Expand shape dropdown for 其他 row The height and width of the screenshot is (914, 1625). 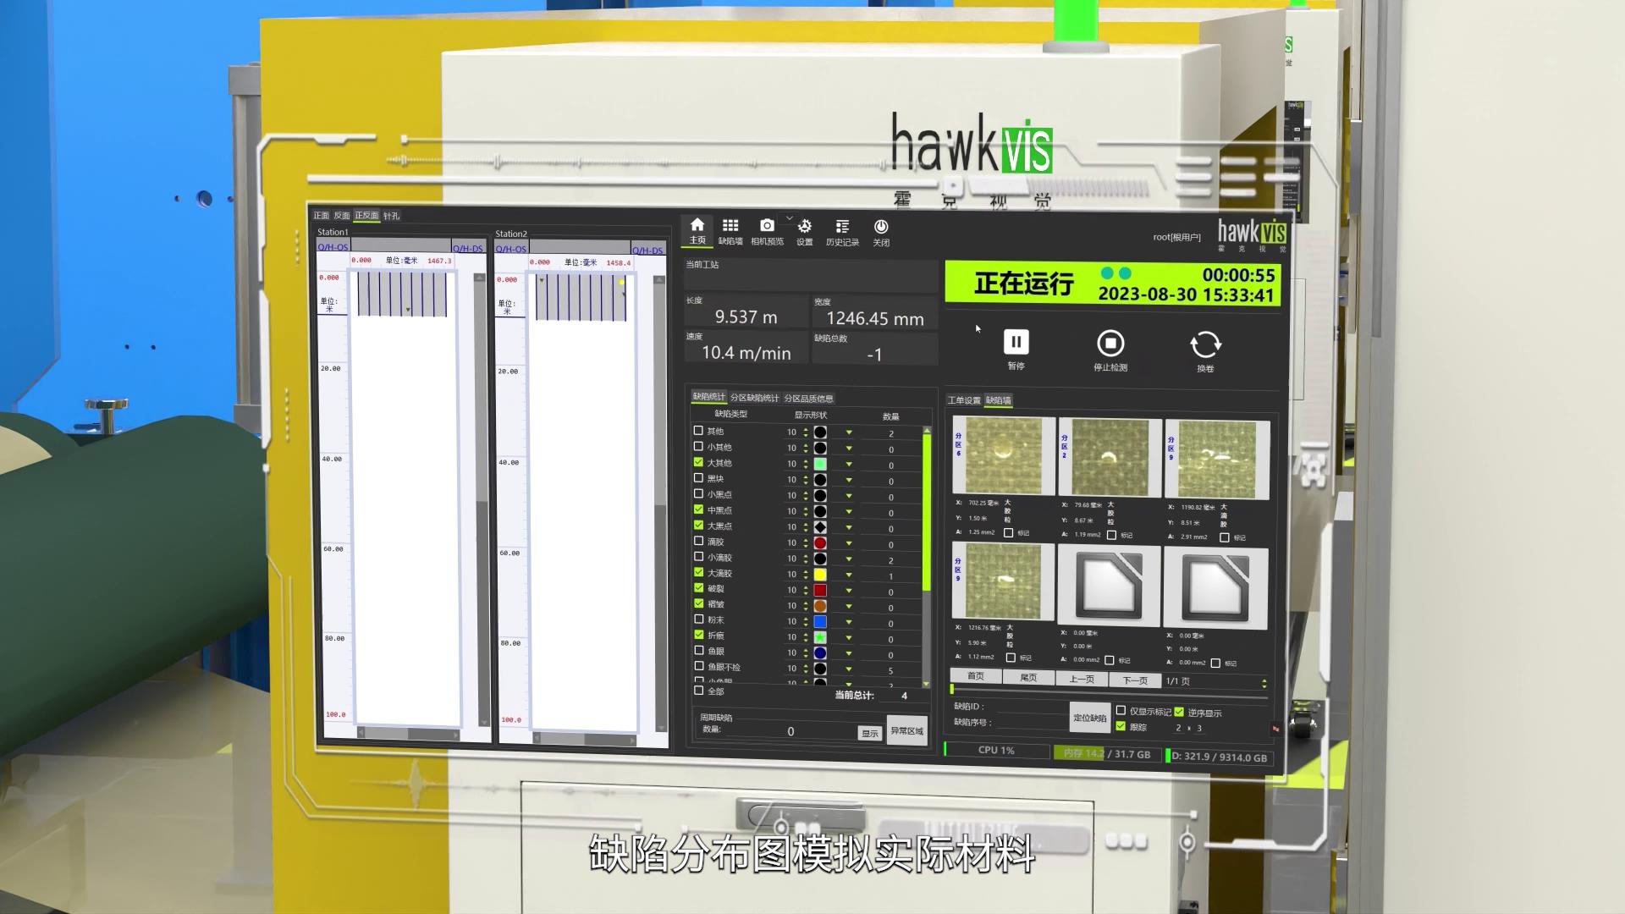(849, 433)
